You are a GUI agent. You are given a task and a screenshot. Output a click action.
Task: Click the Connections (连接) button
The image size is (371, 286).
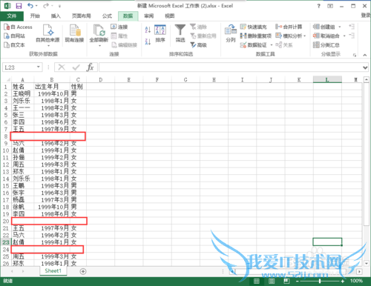[x=119, y=27]
